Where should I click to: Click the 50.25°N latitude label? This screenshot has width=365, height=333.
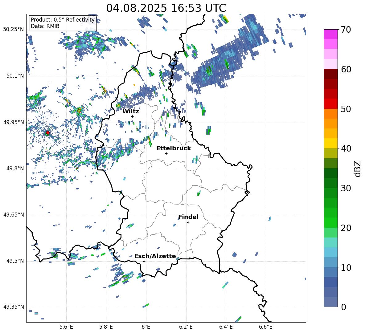(x=14, y=30)
